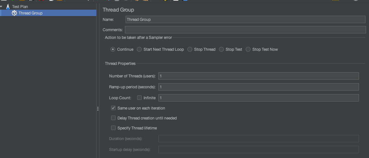The height and width of the screenshot is (158, 369).
Task: Focus the Comments text field
Action: [x=245, y=30]
